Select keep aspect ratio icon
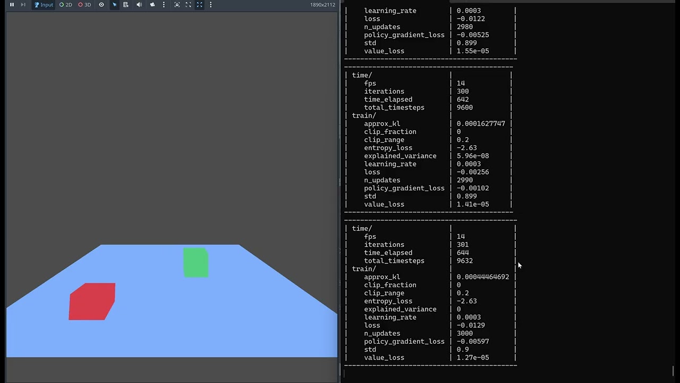The height and width of the screenshot is (383, 680). click(188, 5)
